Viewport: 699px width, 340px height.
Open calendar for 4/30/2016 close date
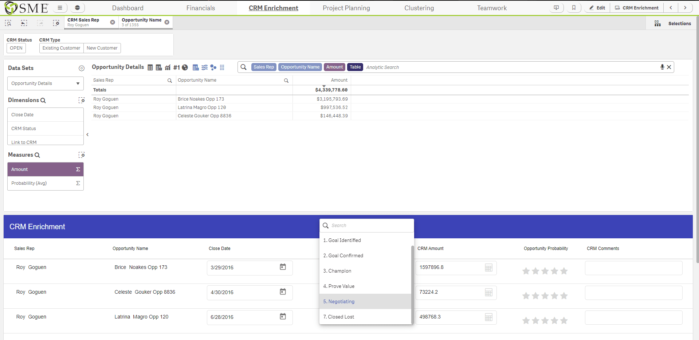pyautogui.click(x=283, y=292)
